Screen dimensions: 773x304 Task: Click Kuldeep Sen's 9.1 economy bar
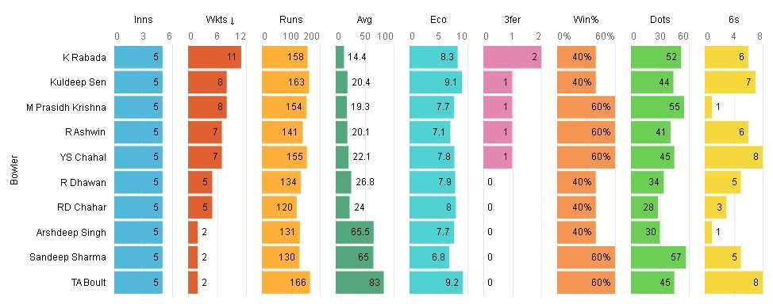(436, 82)
